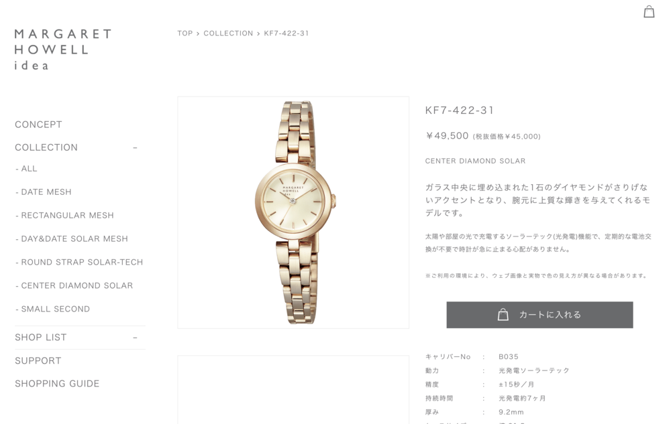Viewport: 671px width, 424px height.
Task: Open DAY&DATE SOLAR MESH collection
Action: click(x=72, y=239)
